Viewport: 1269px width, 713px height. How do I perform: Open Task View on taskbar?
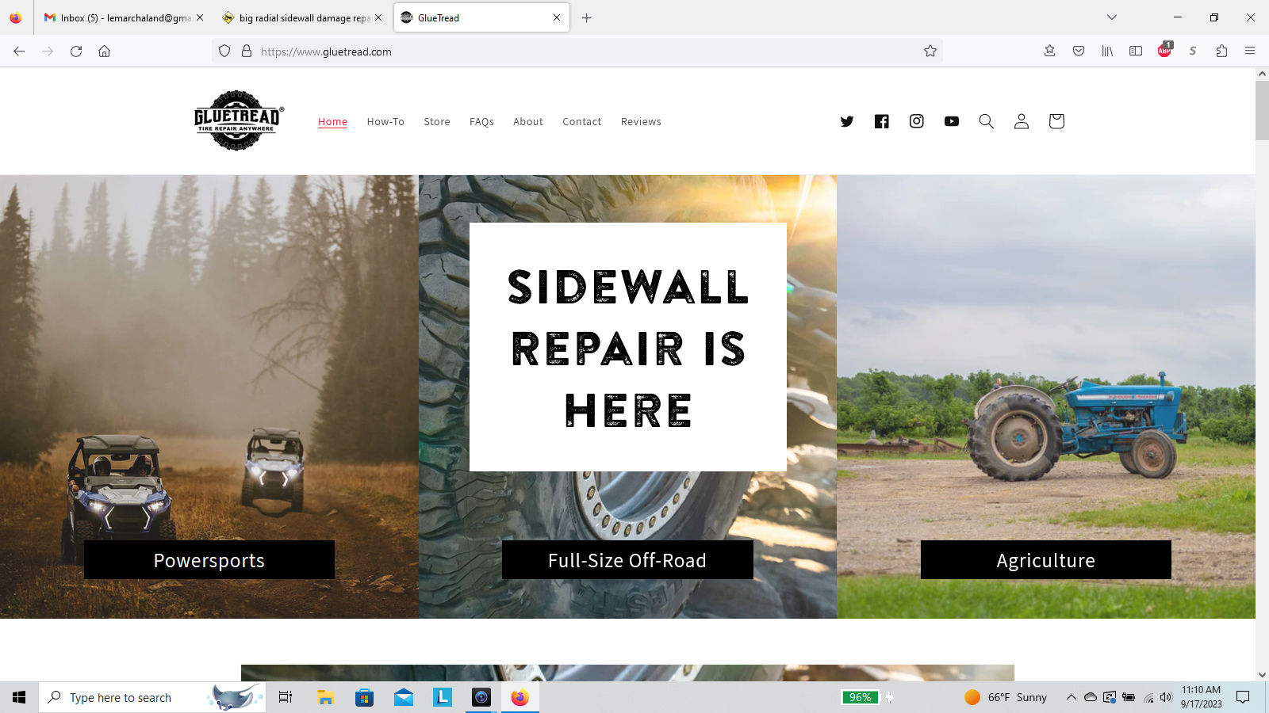coord(286,697)
